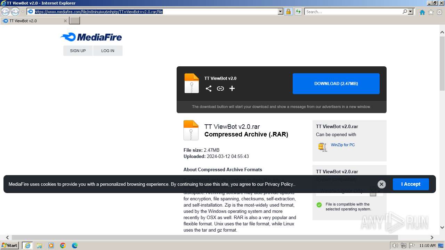Click the volume speaker tray icon
The image size is (445, 250).
(395, 245)
